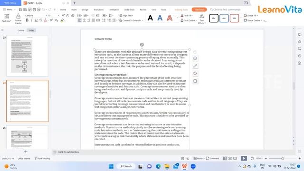The width and height of the screenshot is (304, 171).
Task: Apply the blue A text style preset
Action: [x=160, y=18]
